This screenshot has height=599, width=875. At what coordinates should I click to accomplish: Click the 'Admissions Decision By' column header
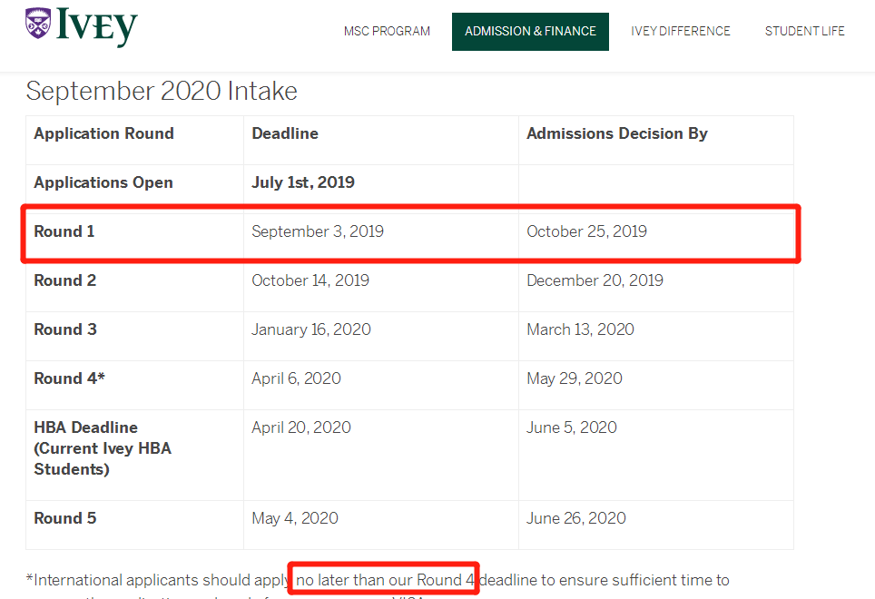pyautogui.click(x=617, y=133)
